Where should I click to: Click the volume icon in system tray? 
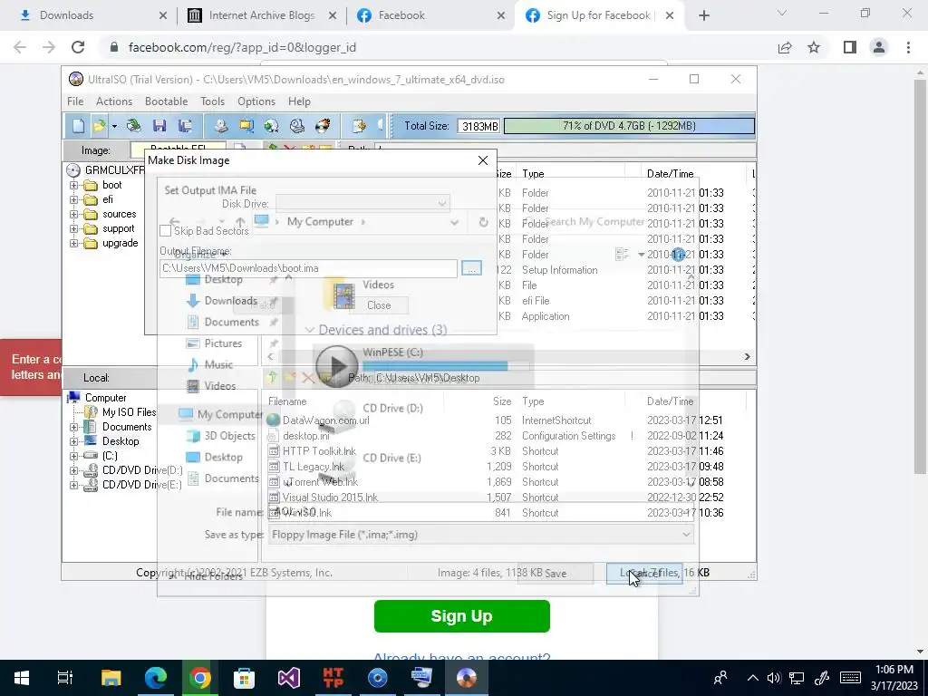tap(774, 678)
